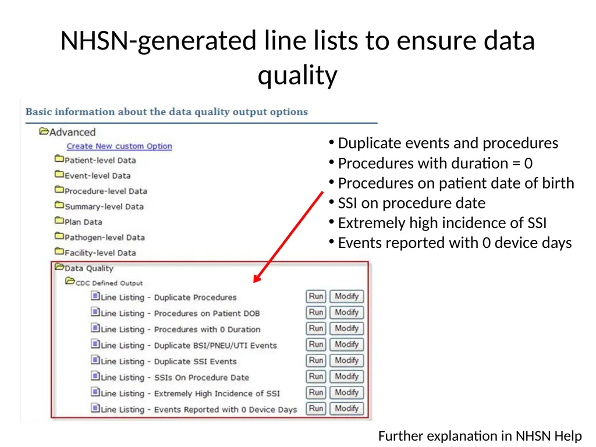Collapse the Advanced folder icon
The height and width of the screenshot is (447, 596).
click(x=44, y=132)
